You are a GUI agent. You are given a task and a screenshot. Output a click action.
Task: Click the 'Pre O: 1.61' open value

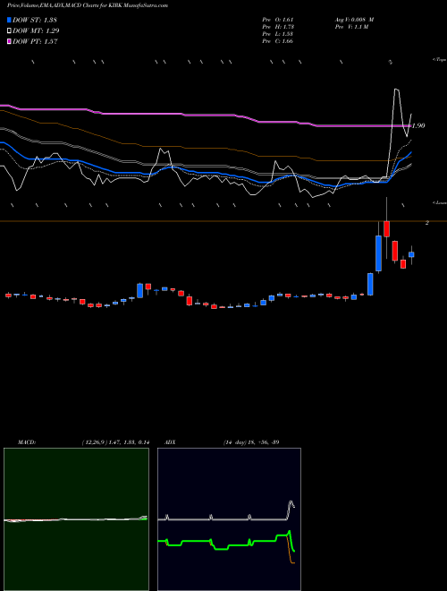point(278,20)
